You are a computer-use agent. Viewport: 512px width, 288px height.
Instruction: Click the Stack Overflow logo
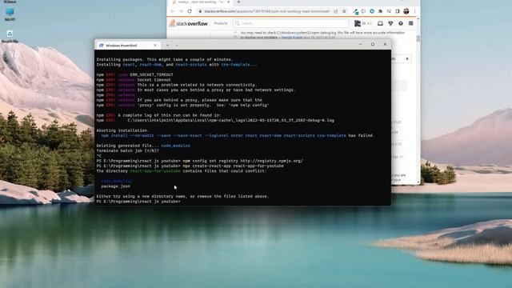pos(189,23)
